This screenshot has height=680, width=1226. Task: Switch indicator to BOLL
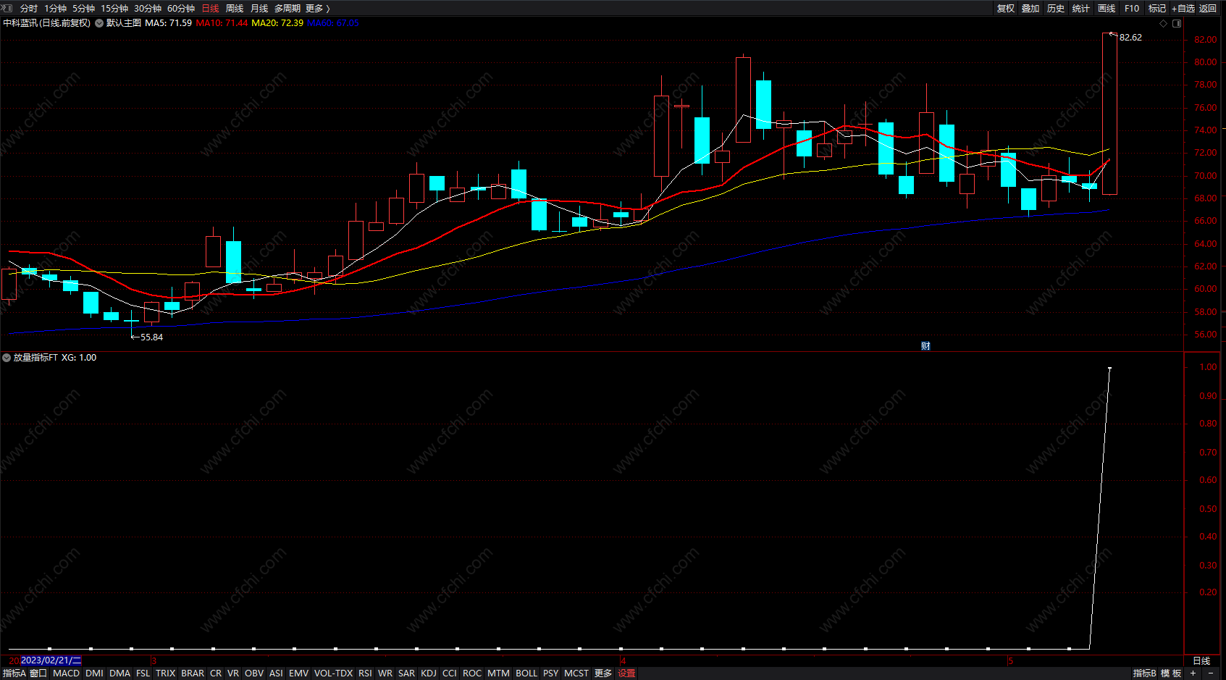(526, 673)
